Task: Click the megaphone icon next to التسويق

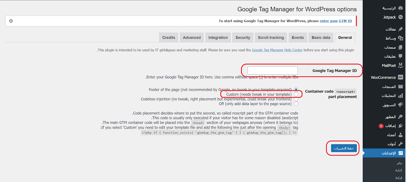Action: tap(400, 105)
